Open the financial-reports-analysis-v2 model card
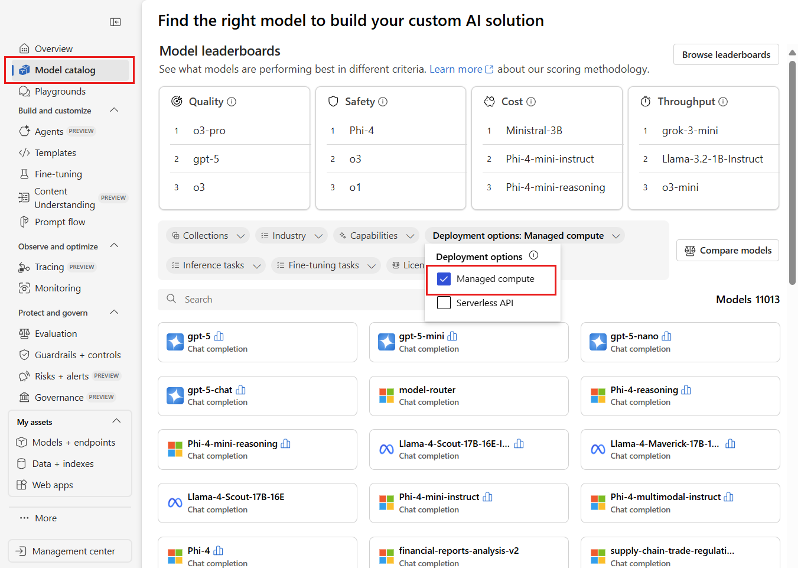 (469, 553)
